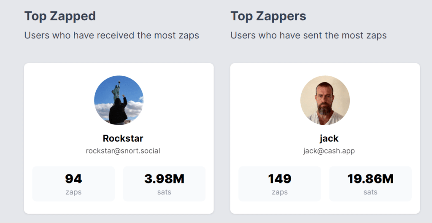Open jack's circular profile photo
The height and width of the screenshot is (223, 432).
click(325, 100)
